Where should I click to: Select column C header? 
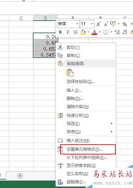21,18
